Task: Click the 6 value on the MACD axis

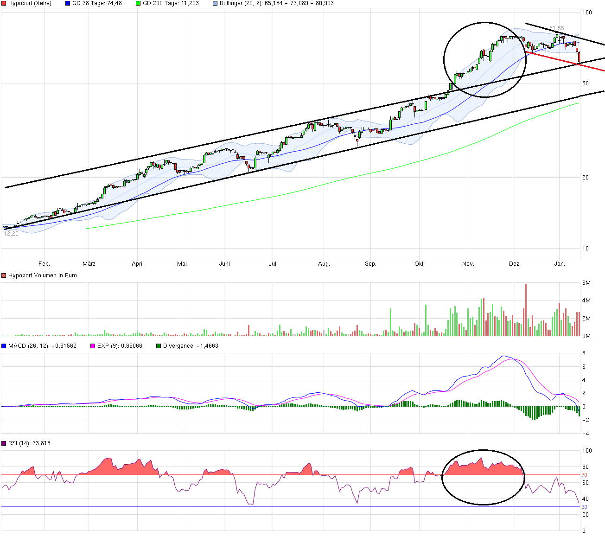Action: click(x=584, y=367)
